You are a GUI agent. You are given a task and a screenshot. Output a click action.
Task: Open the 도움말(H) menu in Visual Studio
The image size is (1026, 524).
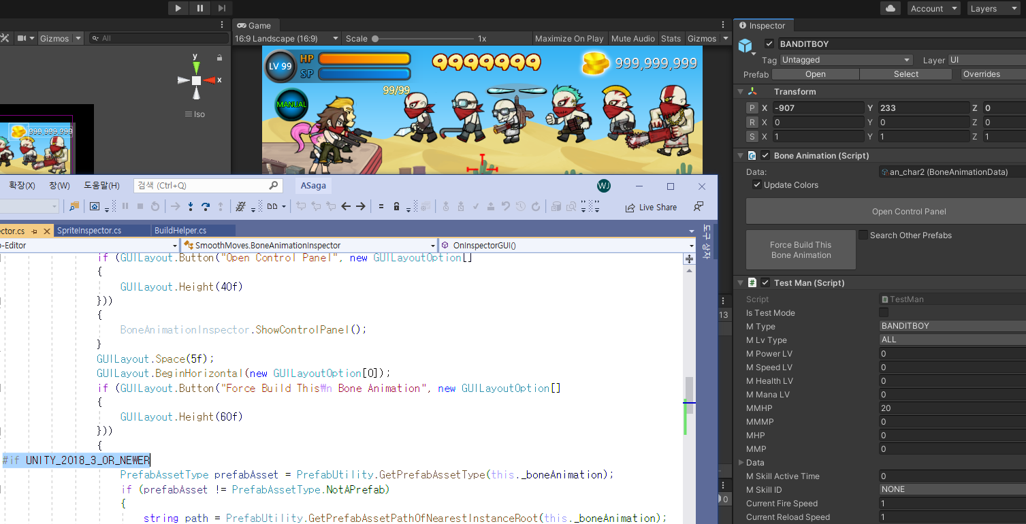pos(101,185)
